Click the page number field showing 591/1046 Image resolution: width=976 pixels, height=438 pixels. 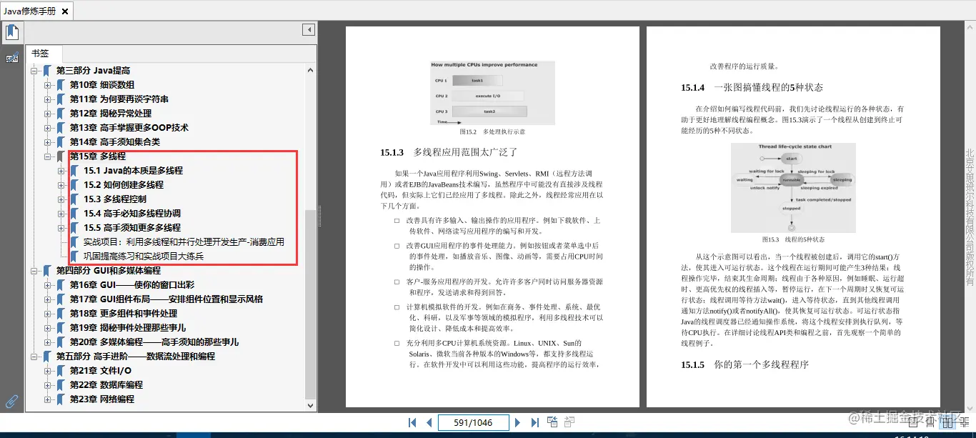(x=474, y=422)
